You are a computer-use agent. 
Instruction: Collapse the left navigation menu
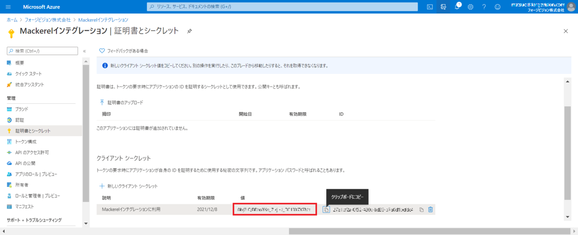click(x=84, y=51)
